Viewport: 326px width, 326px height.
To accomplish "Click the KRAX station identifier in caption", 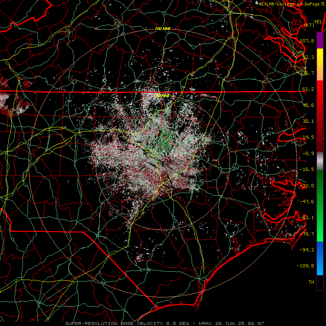I will (x=205, y=323).
